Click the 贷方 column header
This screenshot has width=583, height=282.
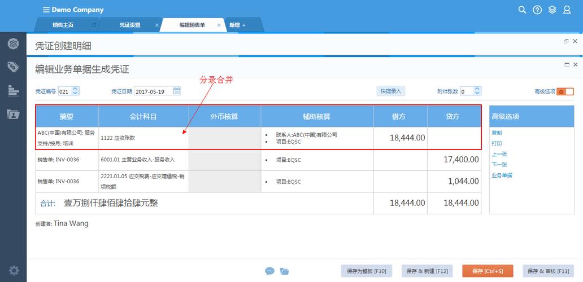[454, 117]
